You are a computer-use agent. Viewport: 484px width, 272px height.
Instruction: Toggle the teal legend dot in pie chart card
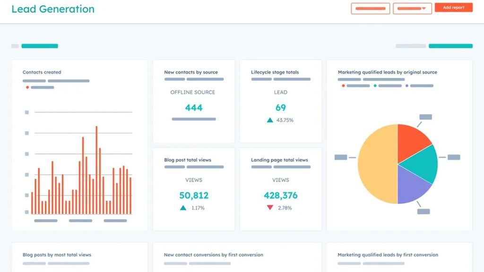coord(375,86)
